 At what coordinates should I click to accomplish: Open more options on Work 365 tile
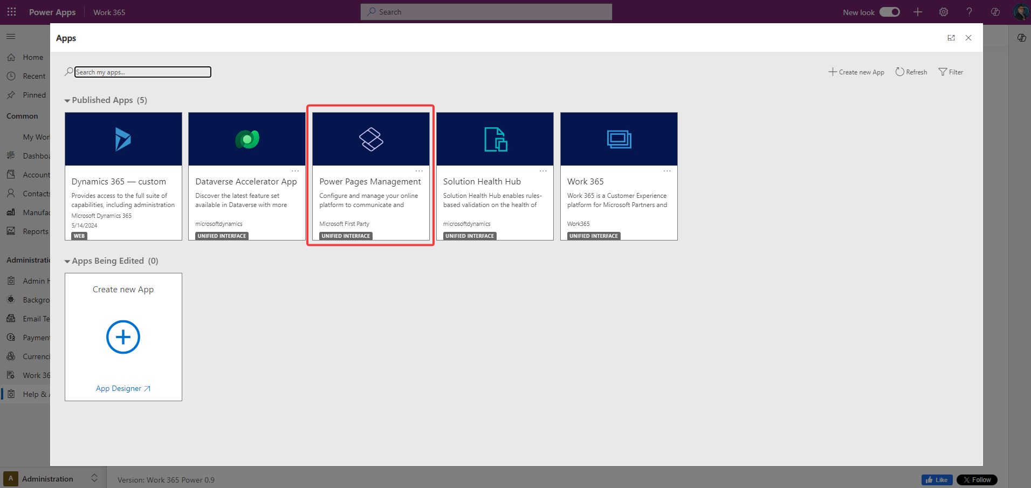(x=667, y=171)
